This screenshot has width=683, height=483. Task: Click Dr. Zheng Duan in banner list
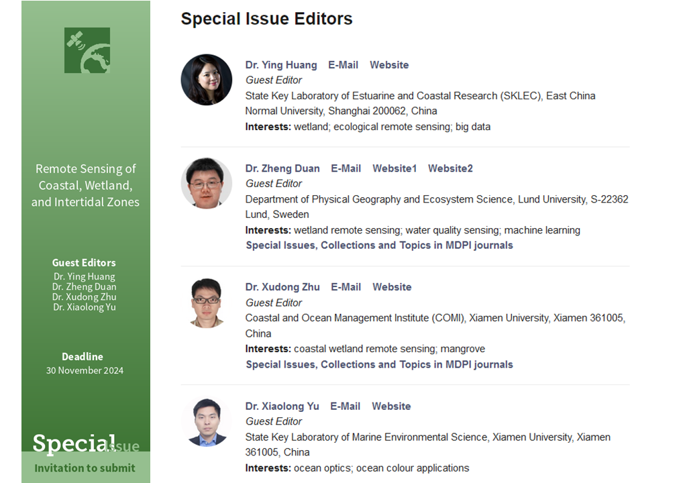point(85,286)
